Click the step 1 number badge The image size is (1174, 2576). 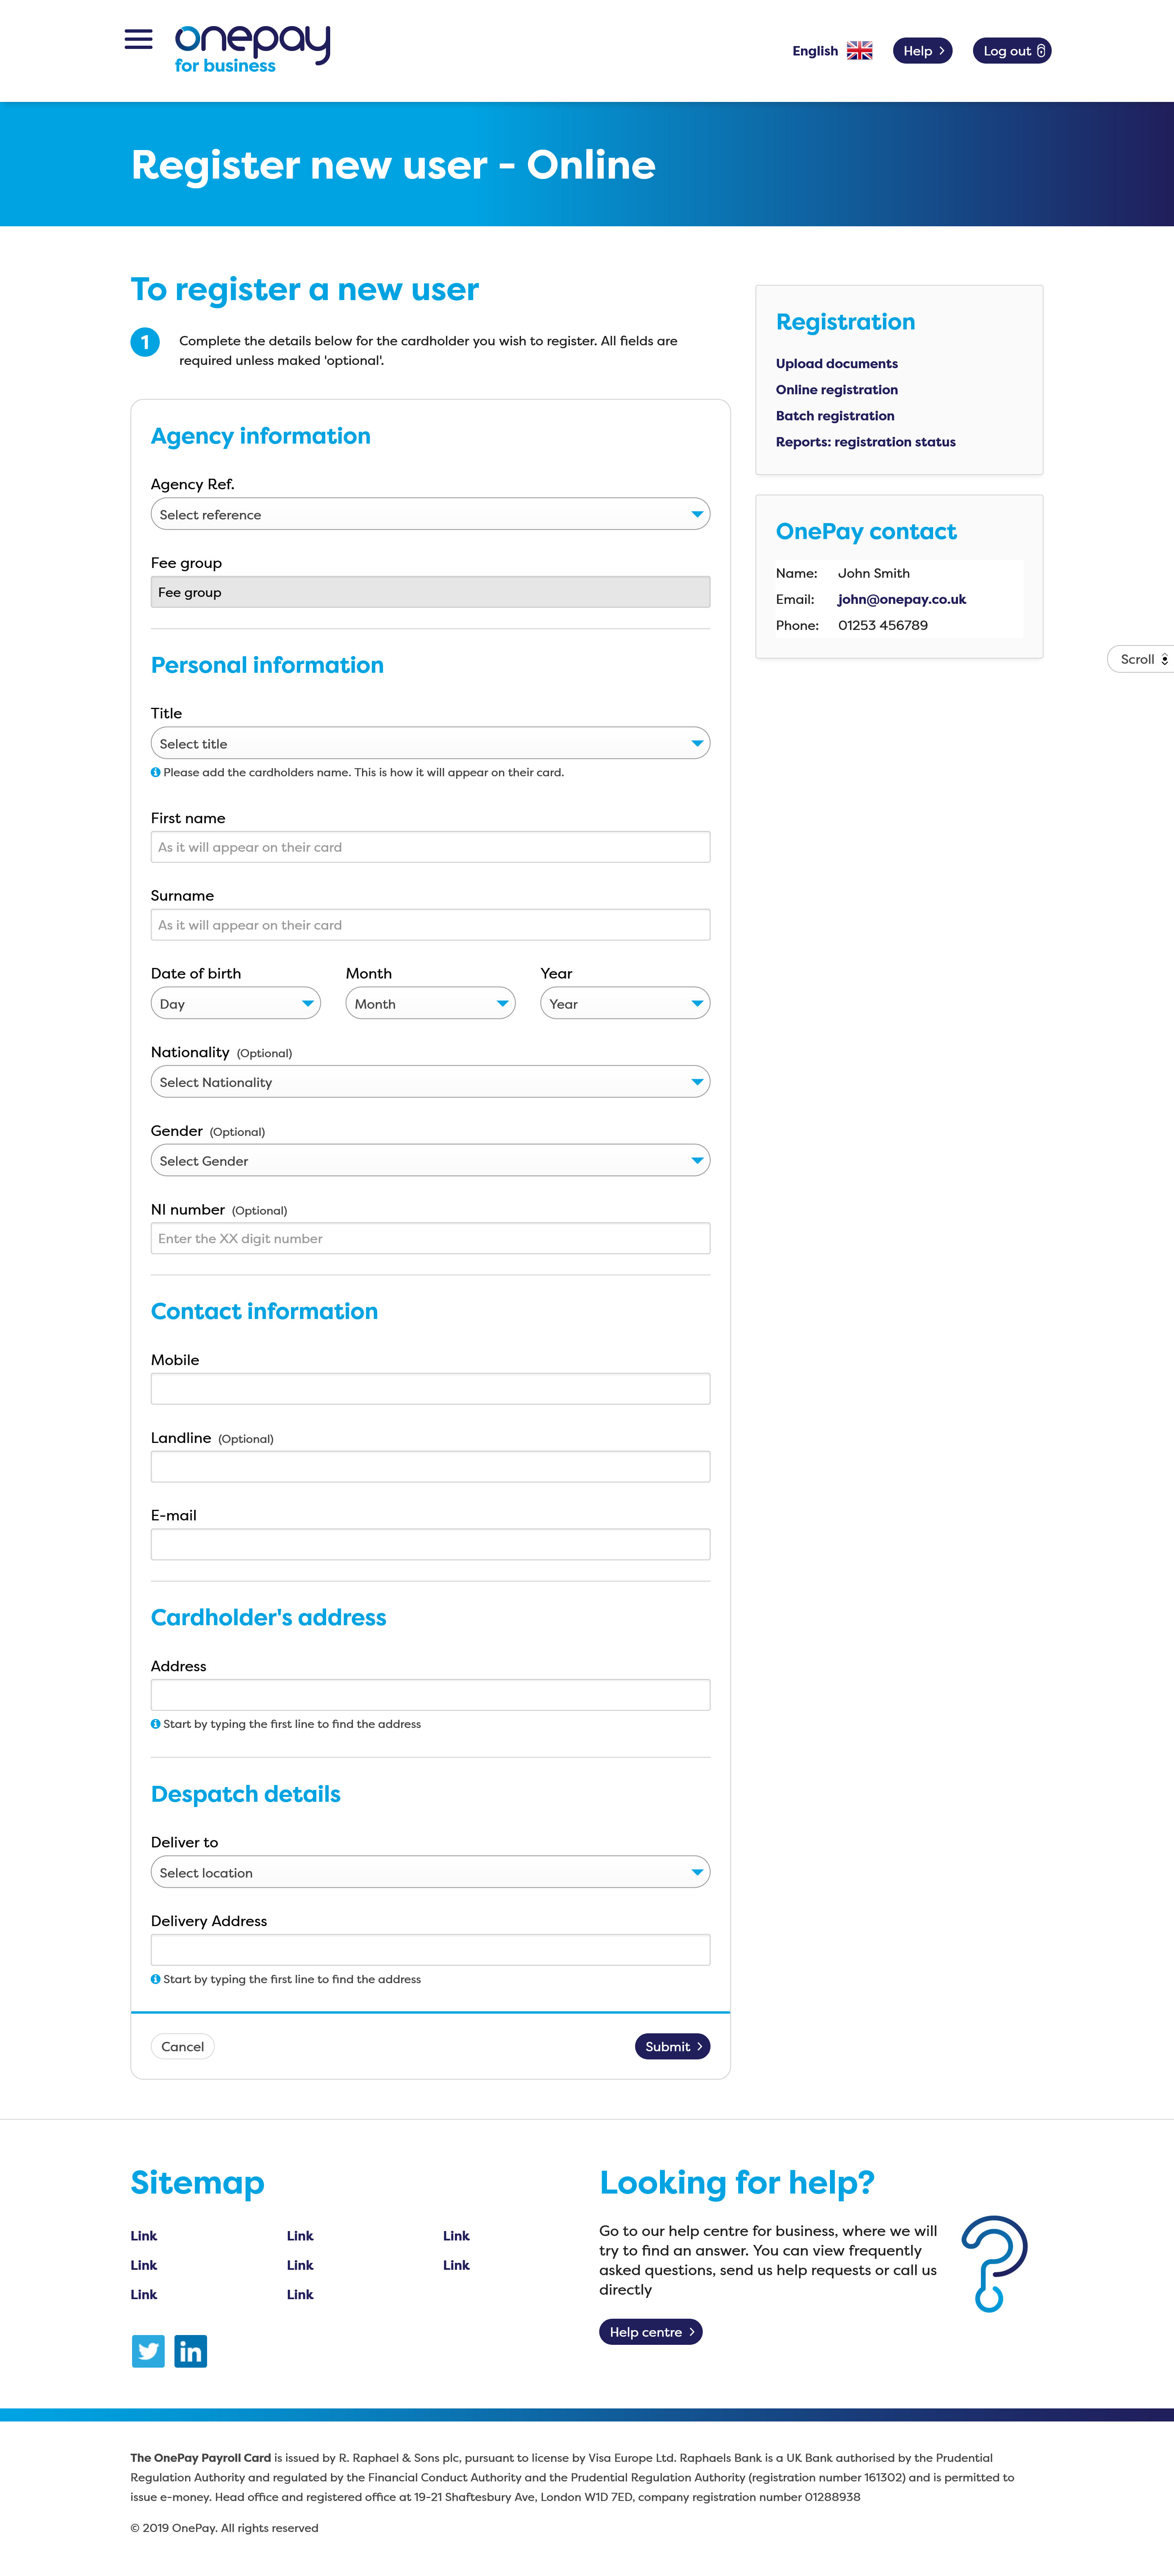tap(145, 342)
